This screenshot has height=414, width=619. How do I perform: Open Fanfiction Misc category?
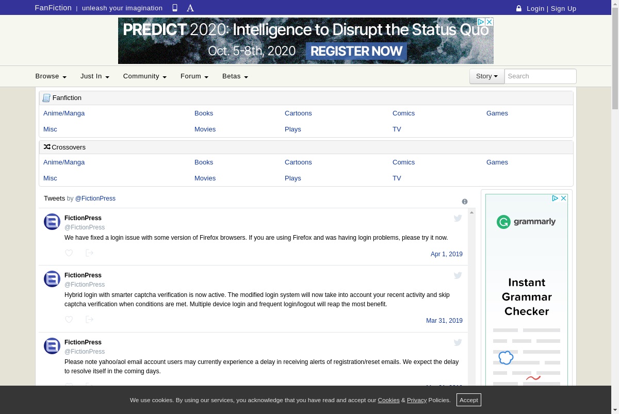pyautogui.click(x=50, y=129)
